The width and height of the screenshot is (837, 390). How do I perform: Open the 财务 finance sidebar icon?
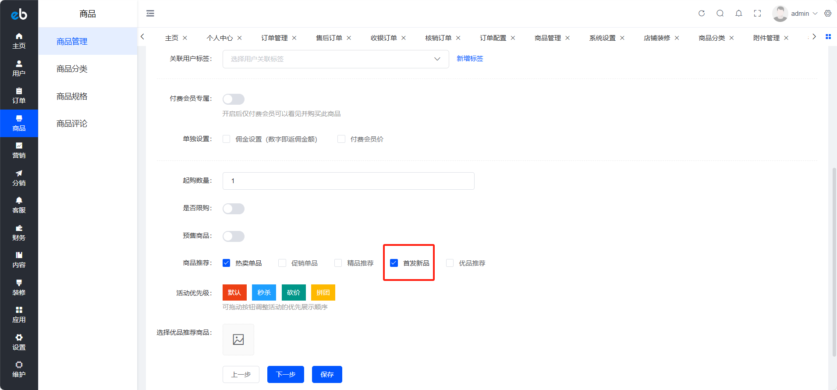[x=19, y=233]
